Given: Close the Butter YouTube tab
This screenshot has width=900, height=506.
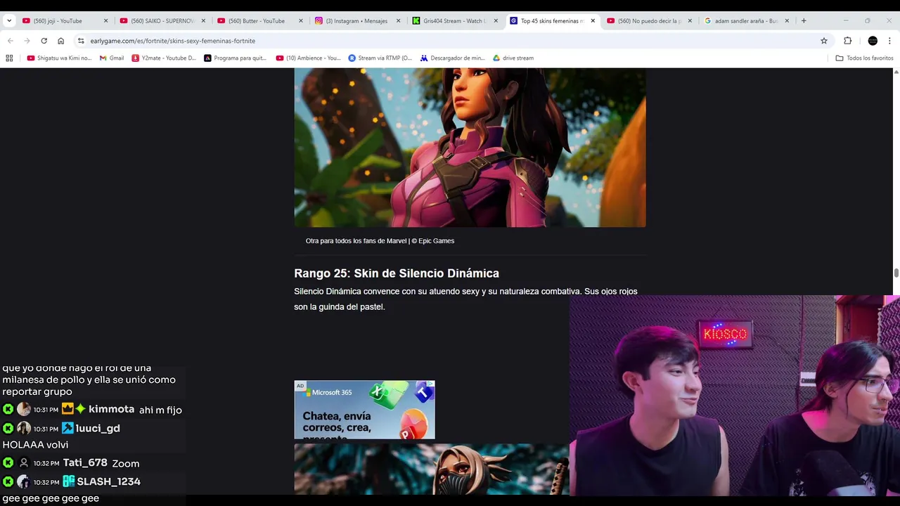Looking at the screenshot, I should [x=300, y=21].
